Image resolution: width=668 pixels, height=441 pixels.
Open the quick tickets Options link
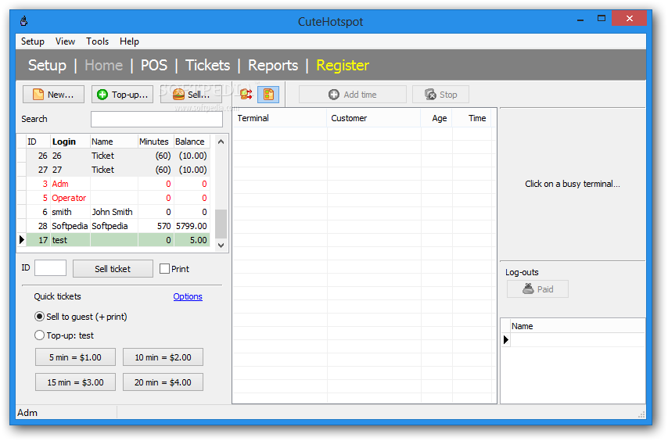coord(188,296)
